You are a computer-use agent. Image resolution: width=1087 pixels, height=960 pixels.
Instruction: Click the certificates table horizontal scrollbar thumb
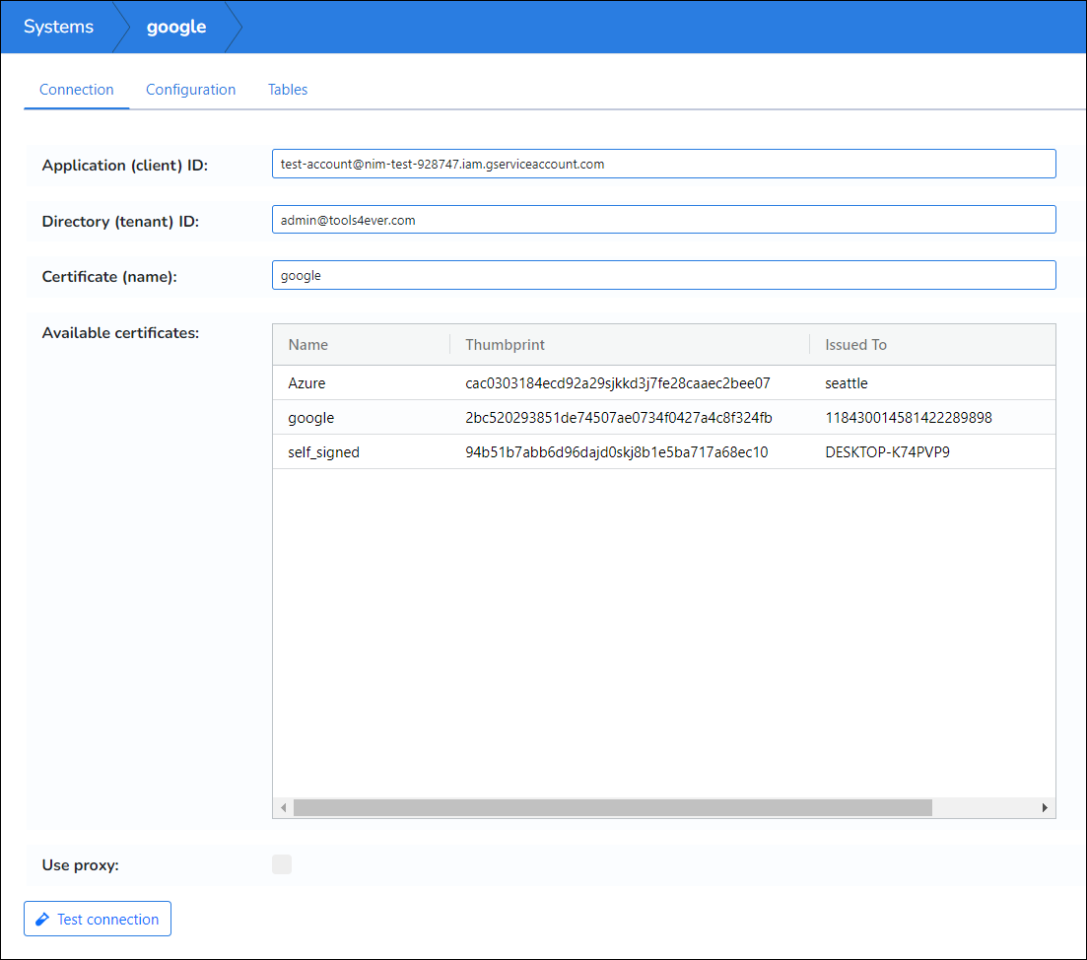point(612,808)
